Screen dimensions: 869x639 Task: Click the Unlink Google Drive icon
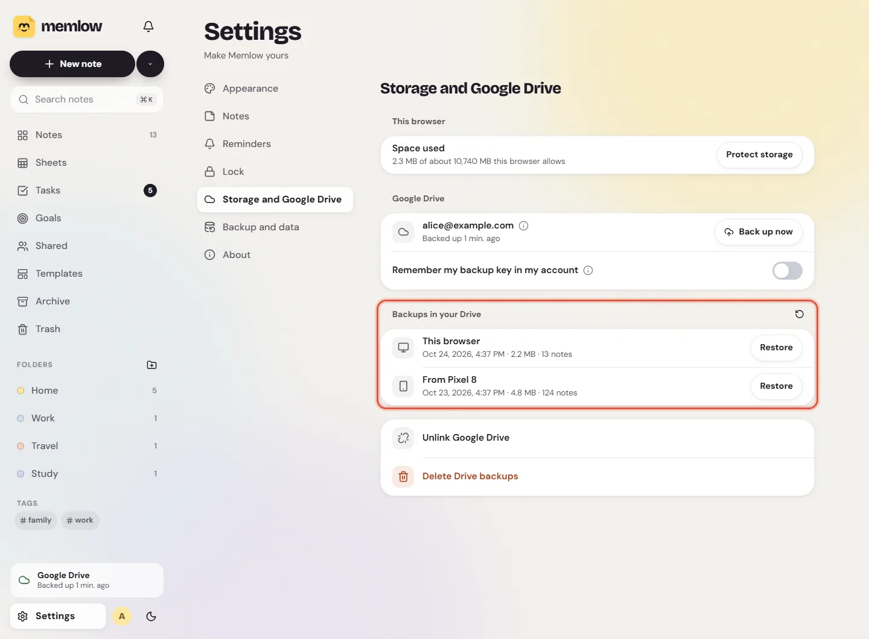tap(403, 438)
